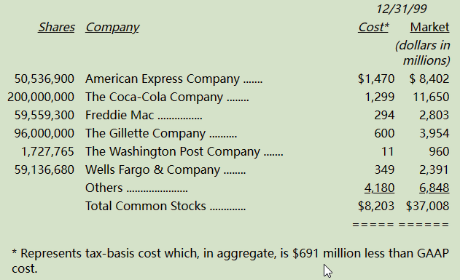Screen dimensions: 460x280
Task: Click Wells Fargo & Company entry
Action: 152,170
